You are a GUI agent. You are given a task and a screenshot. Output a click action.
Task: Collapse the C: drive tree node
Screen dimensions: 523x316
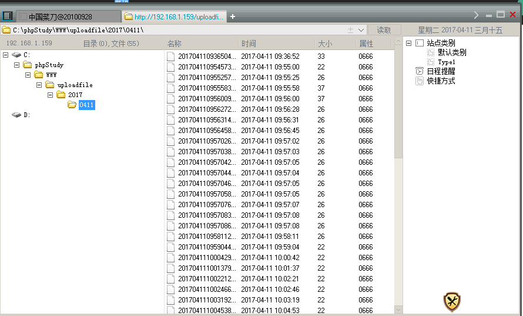click(x=6, y=55)
